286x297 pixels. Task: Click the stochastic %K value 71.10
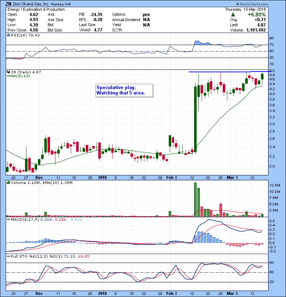tap(69, 256)
